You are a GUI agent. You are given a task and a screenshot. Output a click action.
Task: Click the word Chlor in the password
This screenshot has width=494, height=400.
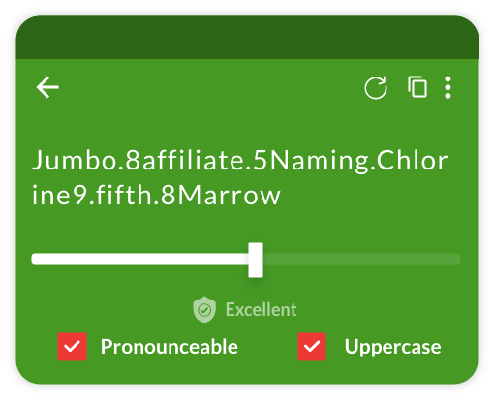pyautogui.click(x=413, y=160)
